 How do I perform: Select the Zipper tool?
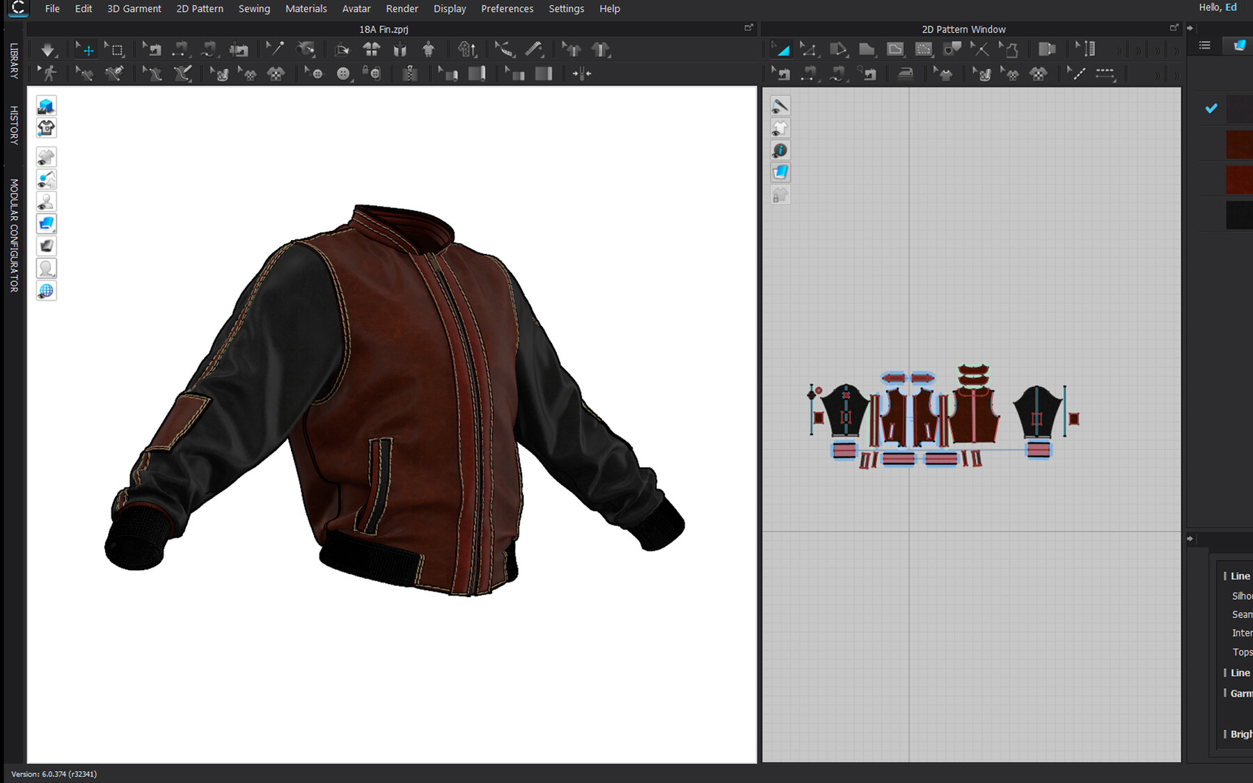[411, 73]
